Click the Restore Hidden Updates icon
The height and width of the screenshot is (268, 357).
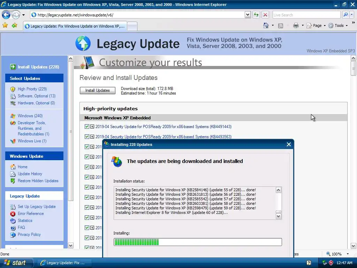coord(13,181)
